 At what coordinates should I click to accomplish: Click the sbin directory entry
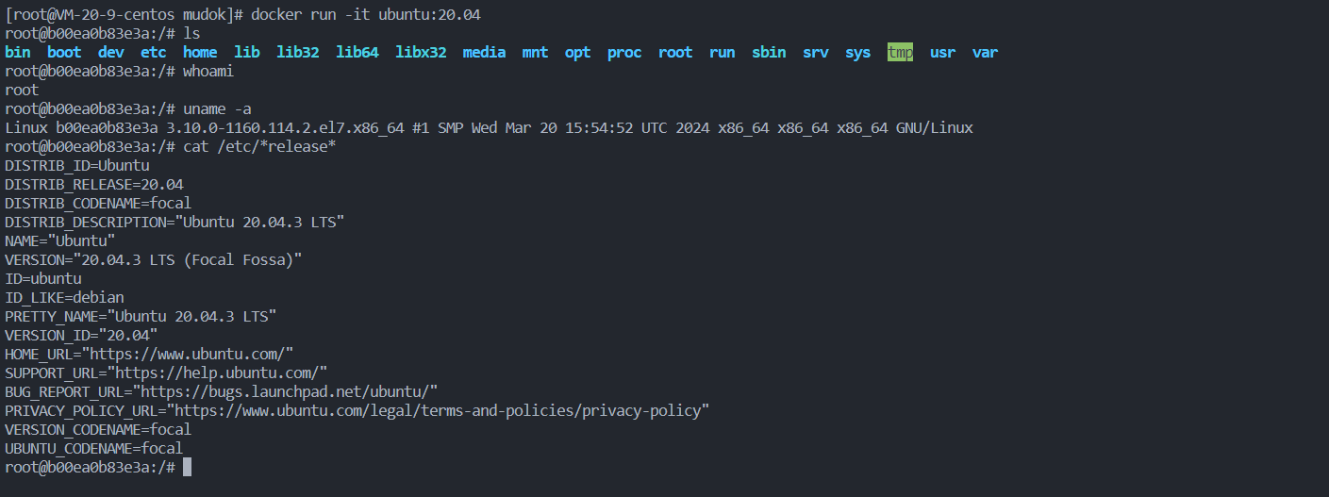coord(769,53)
